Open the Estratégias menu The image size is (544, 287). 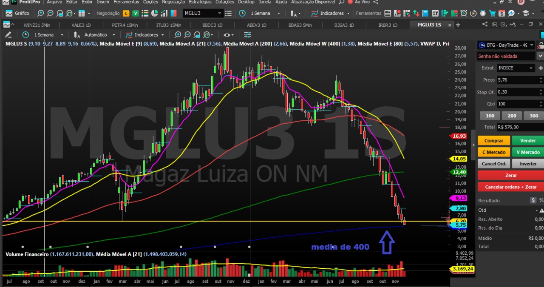click(200, 2)
